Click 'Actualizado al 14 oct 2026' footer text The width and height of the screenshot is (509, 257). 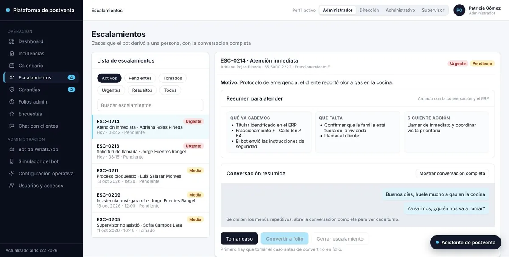coord(31,250)
